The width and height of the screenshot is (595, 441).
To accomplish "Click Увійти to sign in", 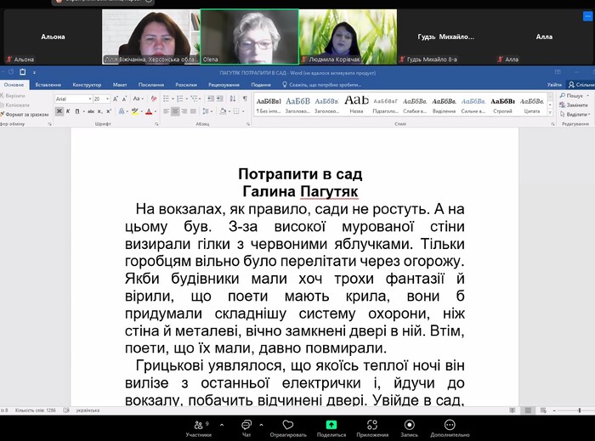I will [x=554, y=85].
